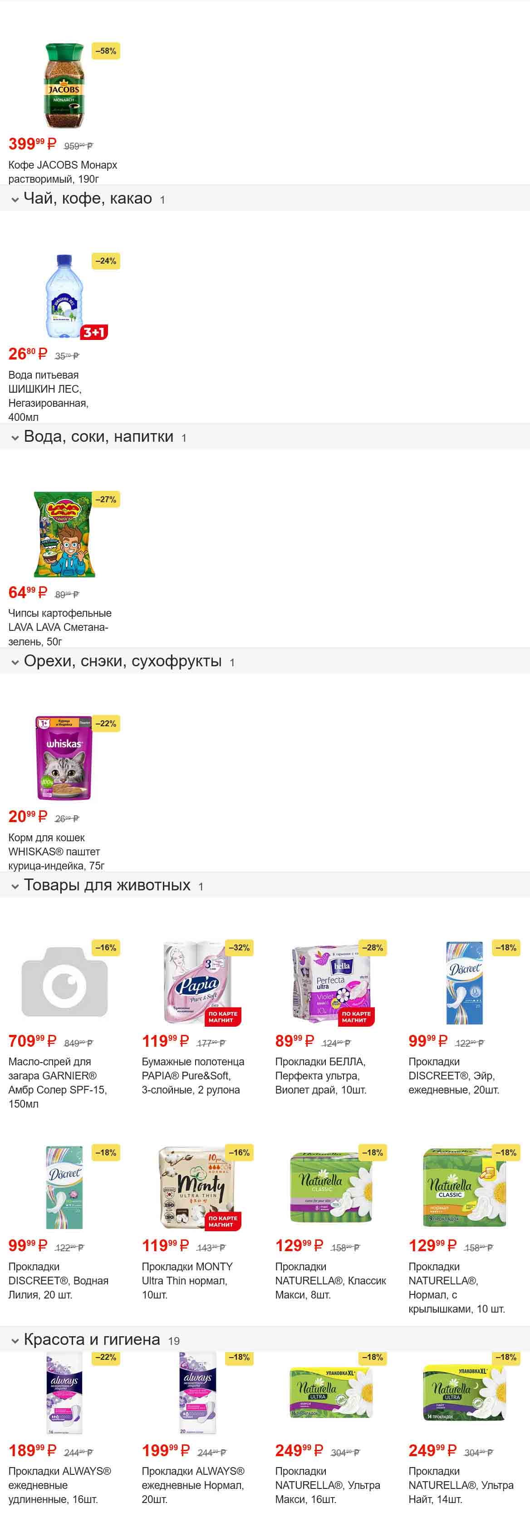Click the По карте Магнит badge on Bella pads

point(356,1017)
